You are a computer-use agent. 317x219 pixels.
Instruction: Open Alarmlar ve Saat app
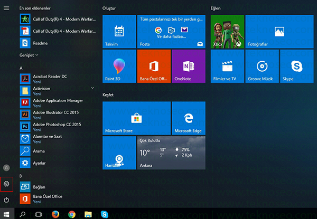tap(58, 139)
